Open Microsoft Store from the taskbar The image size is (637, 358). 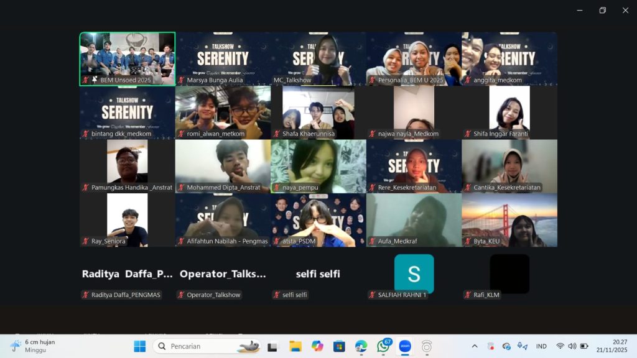(x=339, y=346)
